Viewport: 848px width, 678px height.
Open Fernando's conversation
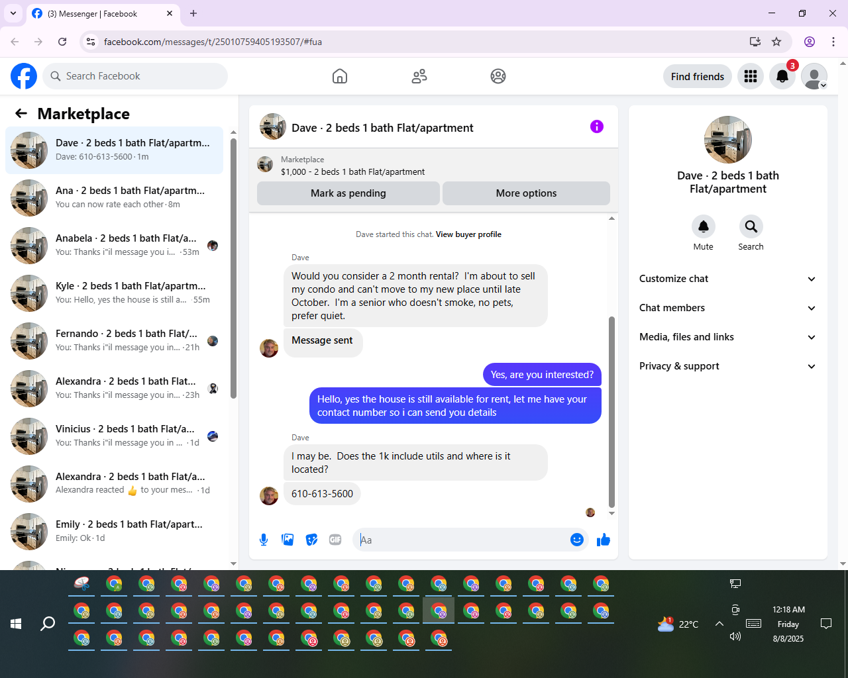pyautogui.click(x=114, y=341)
